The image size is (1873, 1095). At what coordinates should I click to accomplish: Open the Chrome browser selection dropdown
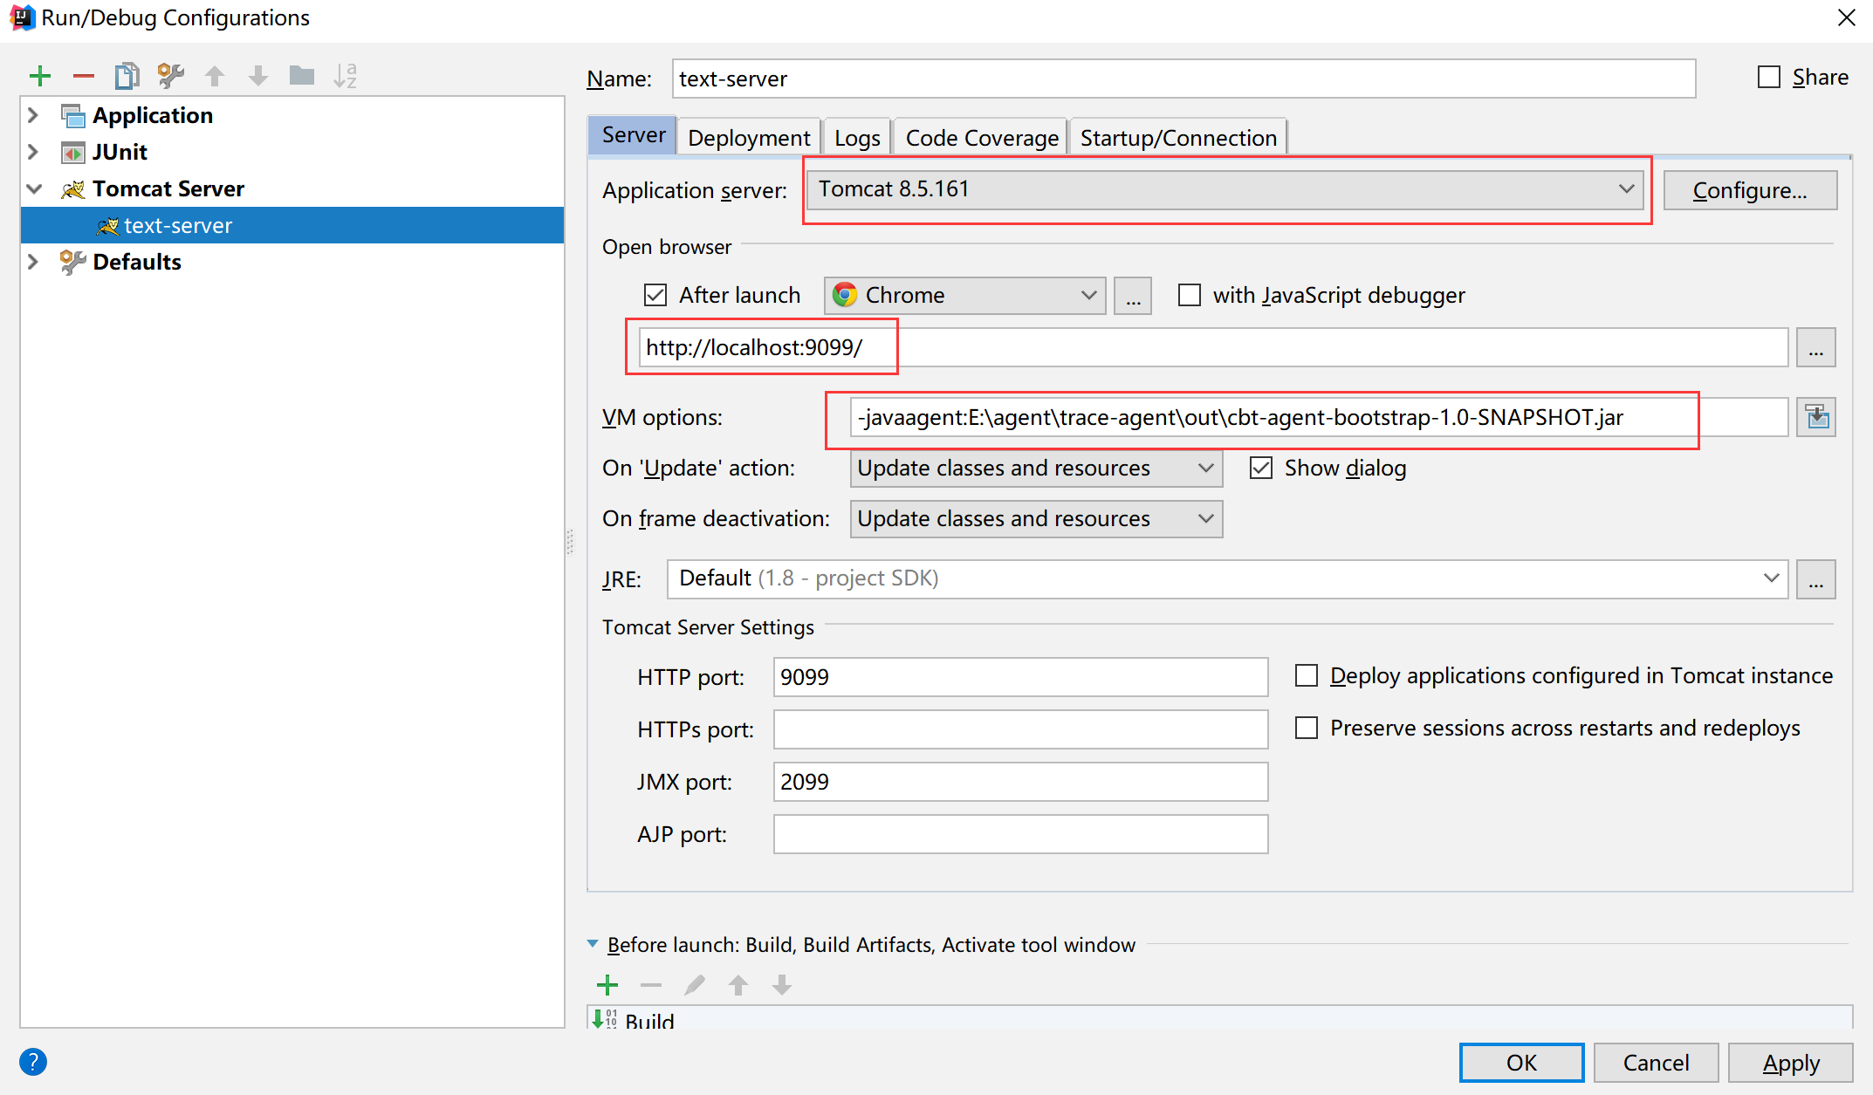(964, 295)
